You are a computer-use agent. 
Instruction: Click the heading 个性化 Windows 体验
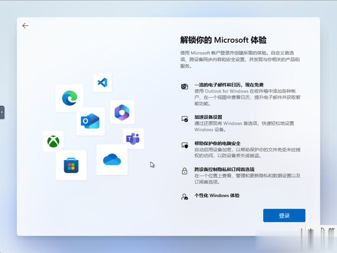coord(217,196)
